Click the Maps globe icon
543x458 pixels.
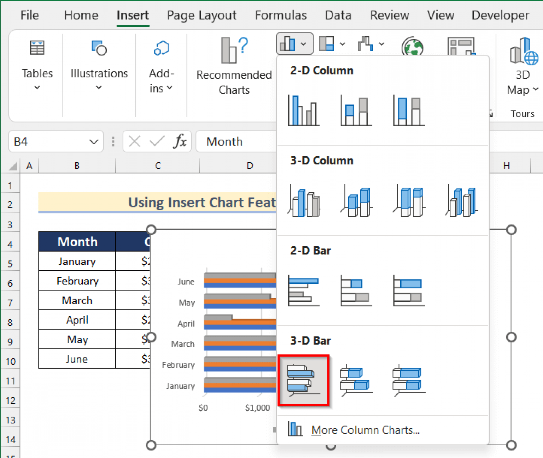coord(412,46)
